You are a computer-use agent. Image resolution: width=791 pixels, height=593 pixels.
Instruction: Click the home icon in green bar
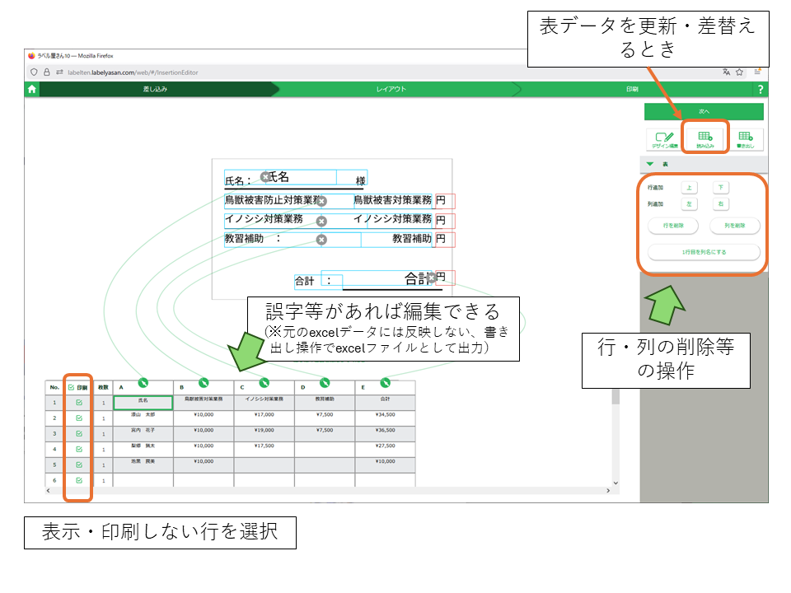pyautogui.click(x=32, y=89)
